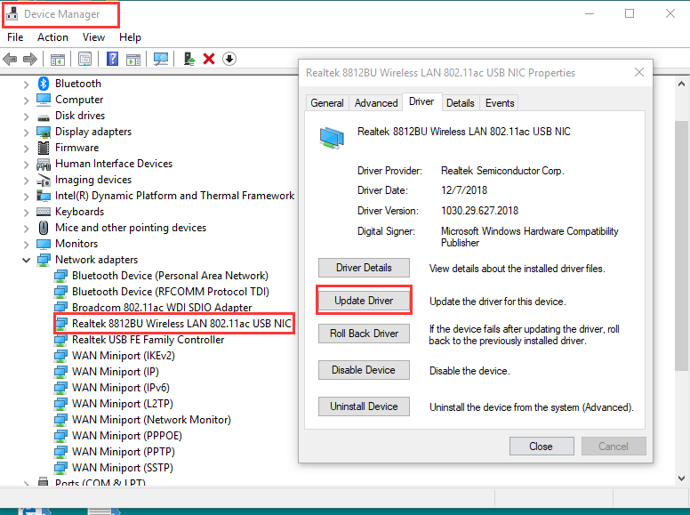Click the Firmware chip icon

[43, 148]
